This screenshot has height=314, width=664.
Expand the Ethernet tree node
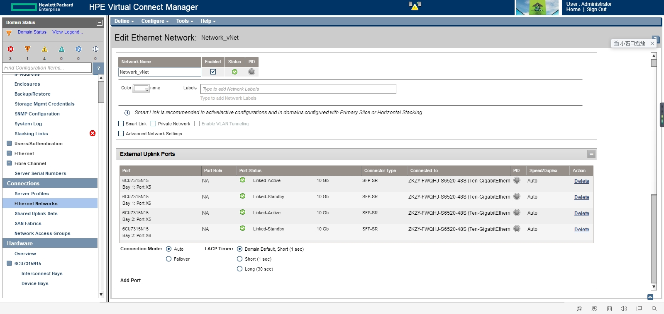(x=9, y=153)
